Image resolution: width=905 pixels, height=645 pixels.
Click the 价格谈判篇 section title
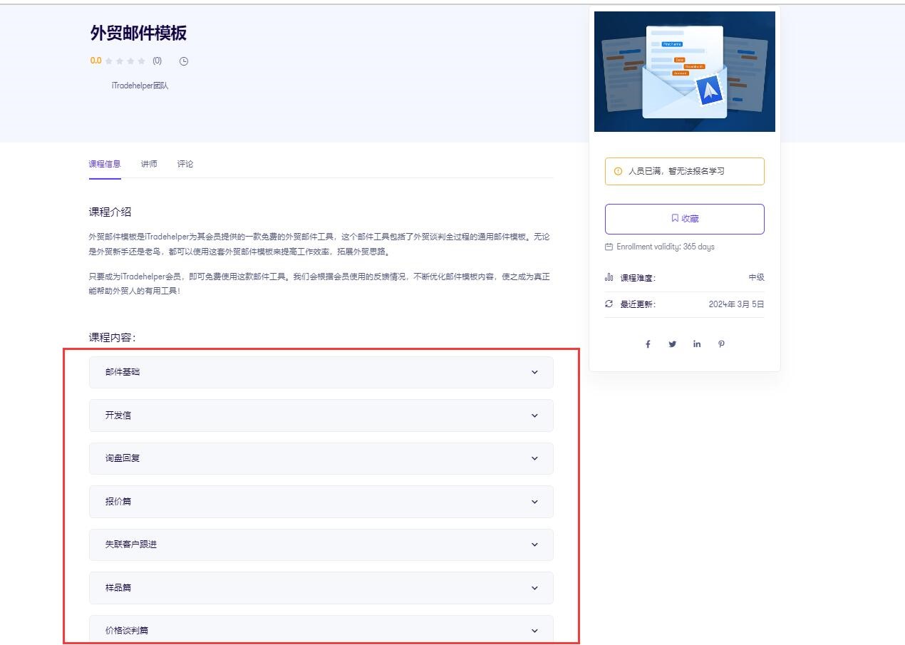tap(127, 631)
